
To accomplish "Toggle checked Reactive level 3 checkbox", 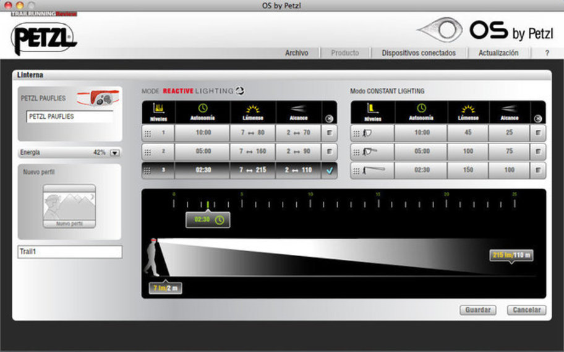I will (330, 171).
